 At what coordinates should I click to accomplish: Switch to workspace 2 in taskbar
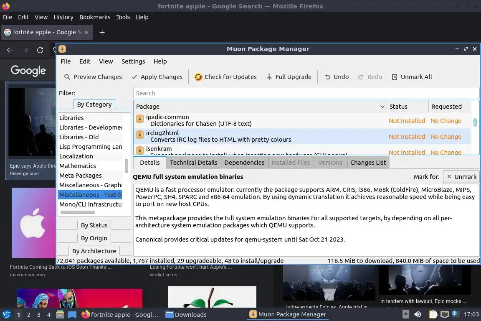coord(28,315)
